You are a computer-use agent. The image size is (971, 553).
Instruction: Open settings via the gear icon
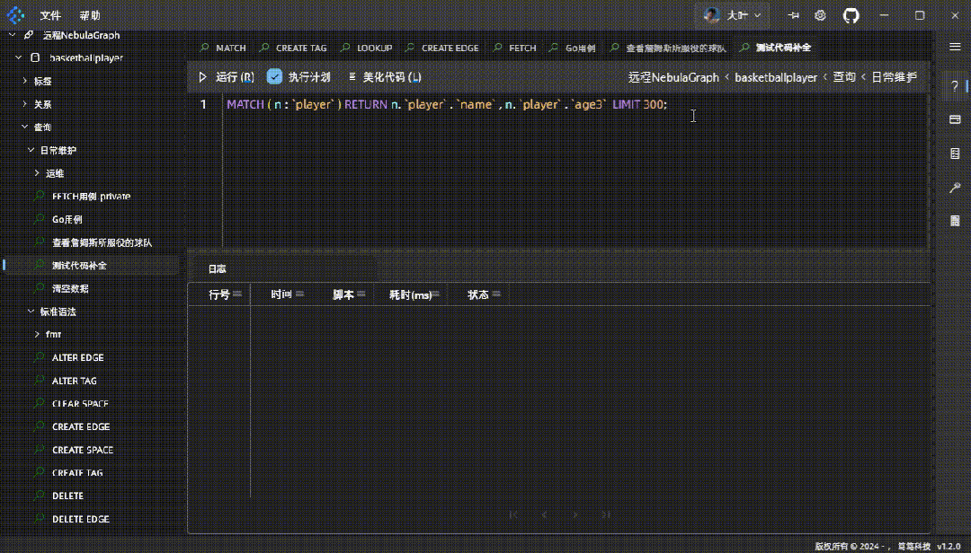(x=820, y=15)
